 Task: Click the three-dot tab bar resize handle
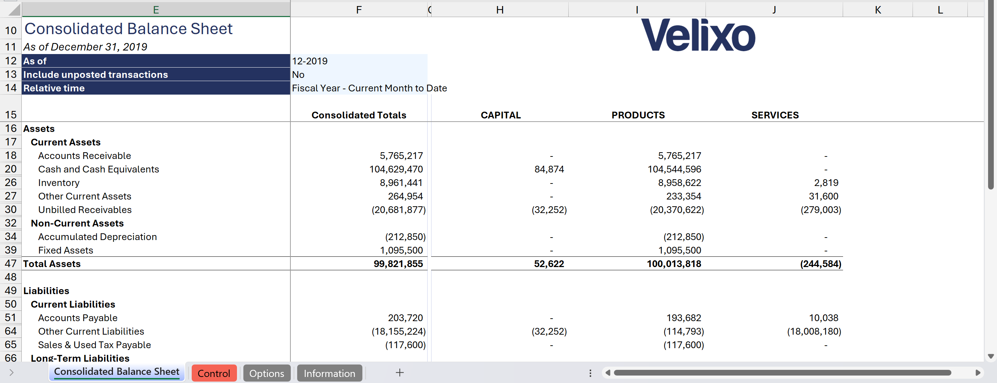(x=590, y=373)
